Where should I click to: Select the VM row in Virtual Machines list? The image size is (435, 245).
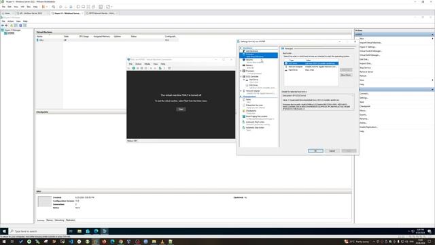(x=107, y=40)
